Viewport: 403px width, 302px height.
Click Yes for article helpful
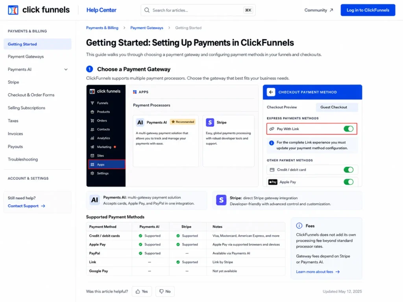(142, 291)
